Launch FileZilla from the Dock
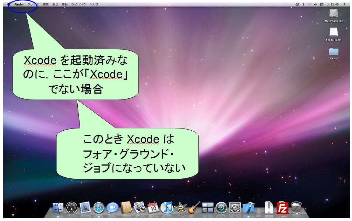 [282, 207]
